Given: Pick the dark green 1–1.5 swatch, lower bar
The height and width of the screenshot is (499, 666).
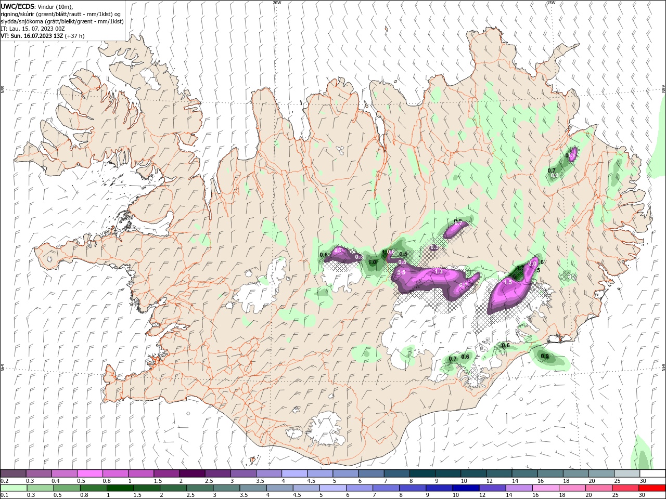Looking at the screenshot, I should coord(120,488).
